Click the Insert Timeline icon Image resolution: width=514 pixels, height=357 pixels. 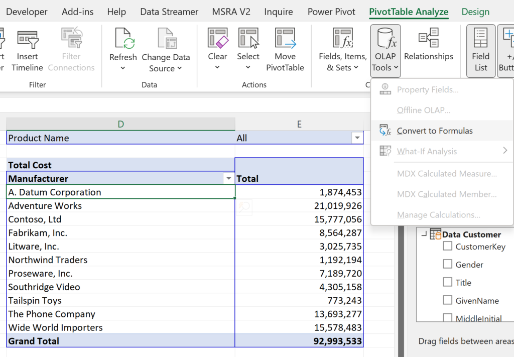(x=28, y=40)
